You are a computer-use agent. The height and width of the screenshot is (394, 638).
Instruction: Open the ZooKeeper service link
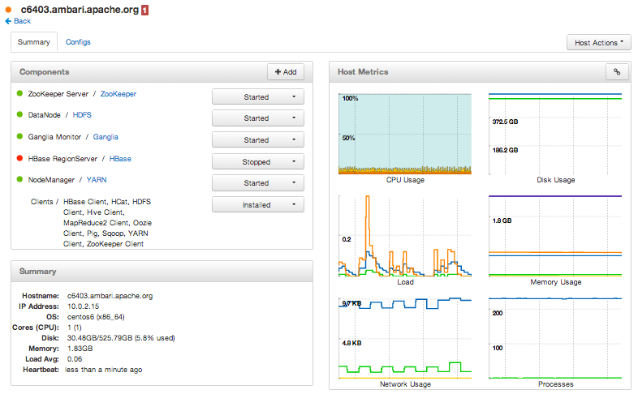pyautogui.click(x=119, y=94)
